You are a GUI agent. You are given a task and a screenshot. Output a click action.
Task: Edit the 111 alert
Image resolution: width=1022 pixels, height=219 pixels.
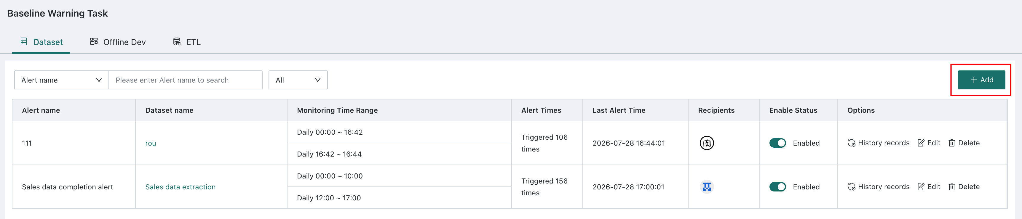(928, 143)
